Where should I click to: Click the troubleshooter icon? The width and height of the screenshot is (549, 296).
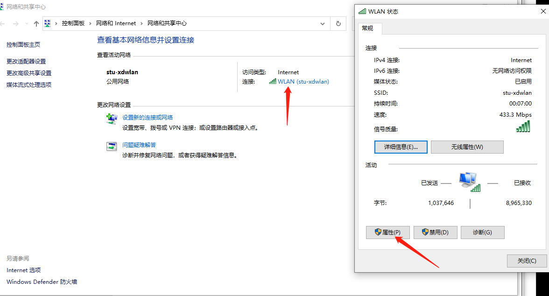[112, 147]
